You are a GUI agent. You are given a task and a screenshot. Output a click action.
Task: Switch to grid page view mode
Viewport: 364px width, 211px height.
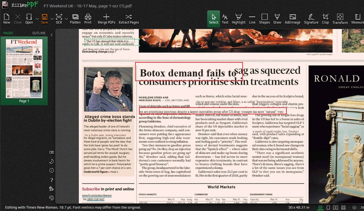[x=343, y=208]
